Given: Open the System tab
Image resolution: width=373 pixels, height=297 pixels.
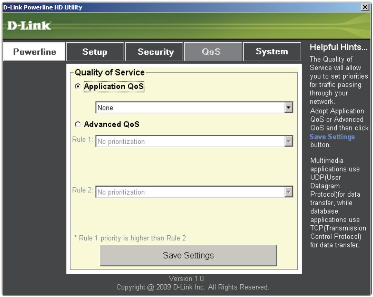Looking at the screenshot, I should coord(272,52).
